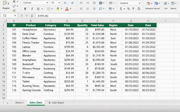Select the Running Shoes cell
The width and height of the screenshot is (180, 112).
31,86
